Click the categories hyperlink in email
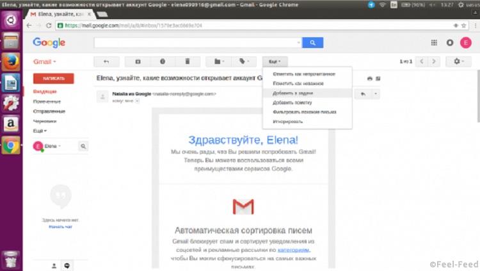 point(294,250)
